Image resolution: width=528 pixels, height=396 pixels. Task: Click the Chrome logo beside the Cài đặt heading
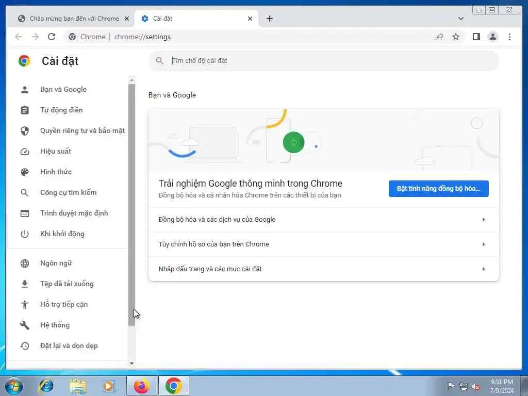[24, 61]
